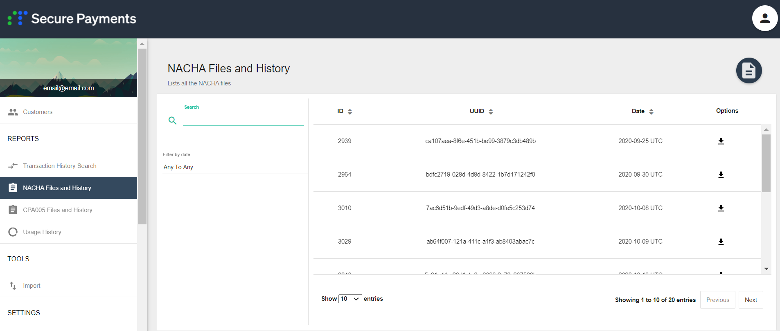Download NACHA file 3029

click(x=721, y=242)
